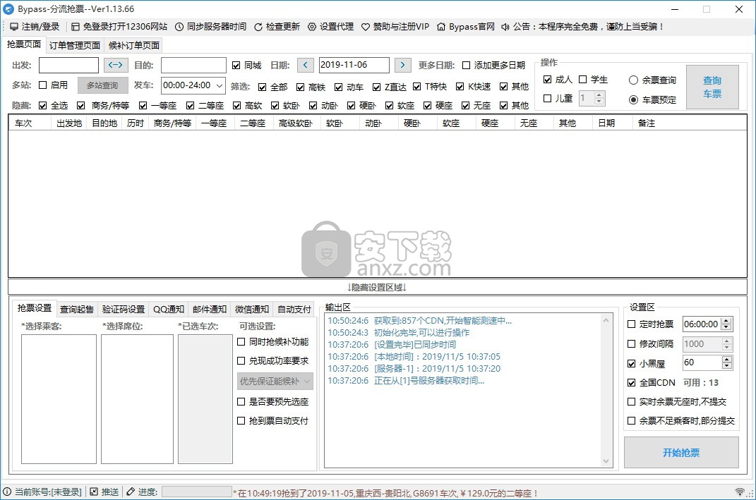Switch to 订单管理页面 tab

(x=75, y=45)
